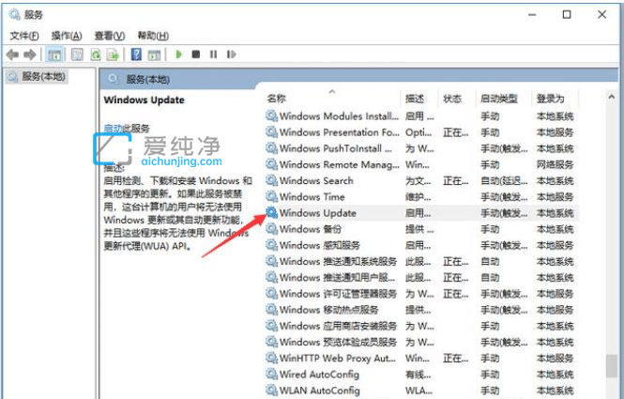
Task: Select the Windows Time service
Action: tap(420, 197)
